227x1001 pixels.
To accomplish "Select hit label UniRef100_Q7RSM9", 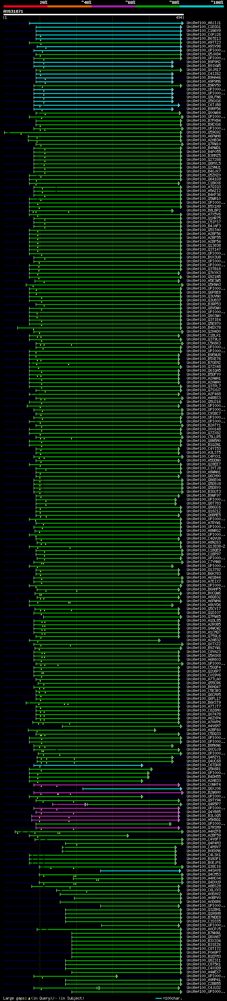I will tap(203, 827).
